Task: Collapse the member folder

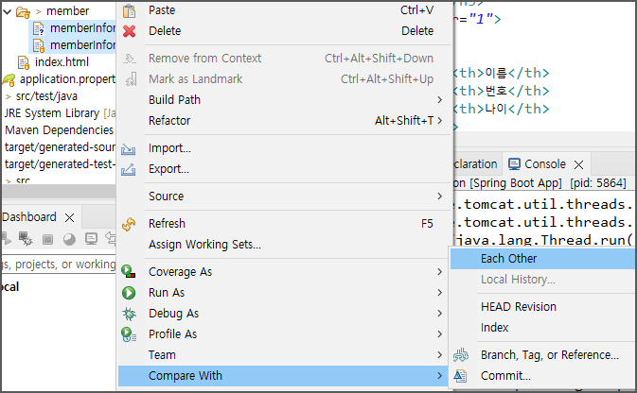Action: (7, 11)
